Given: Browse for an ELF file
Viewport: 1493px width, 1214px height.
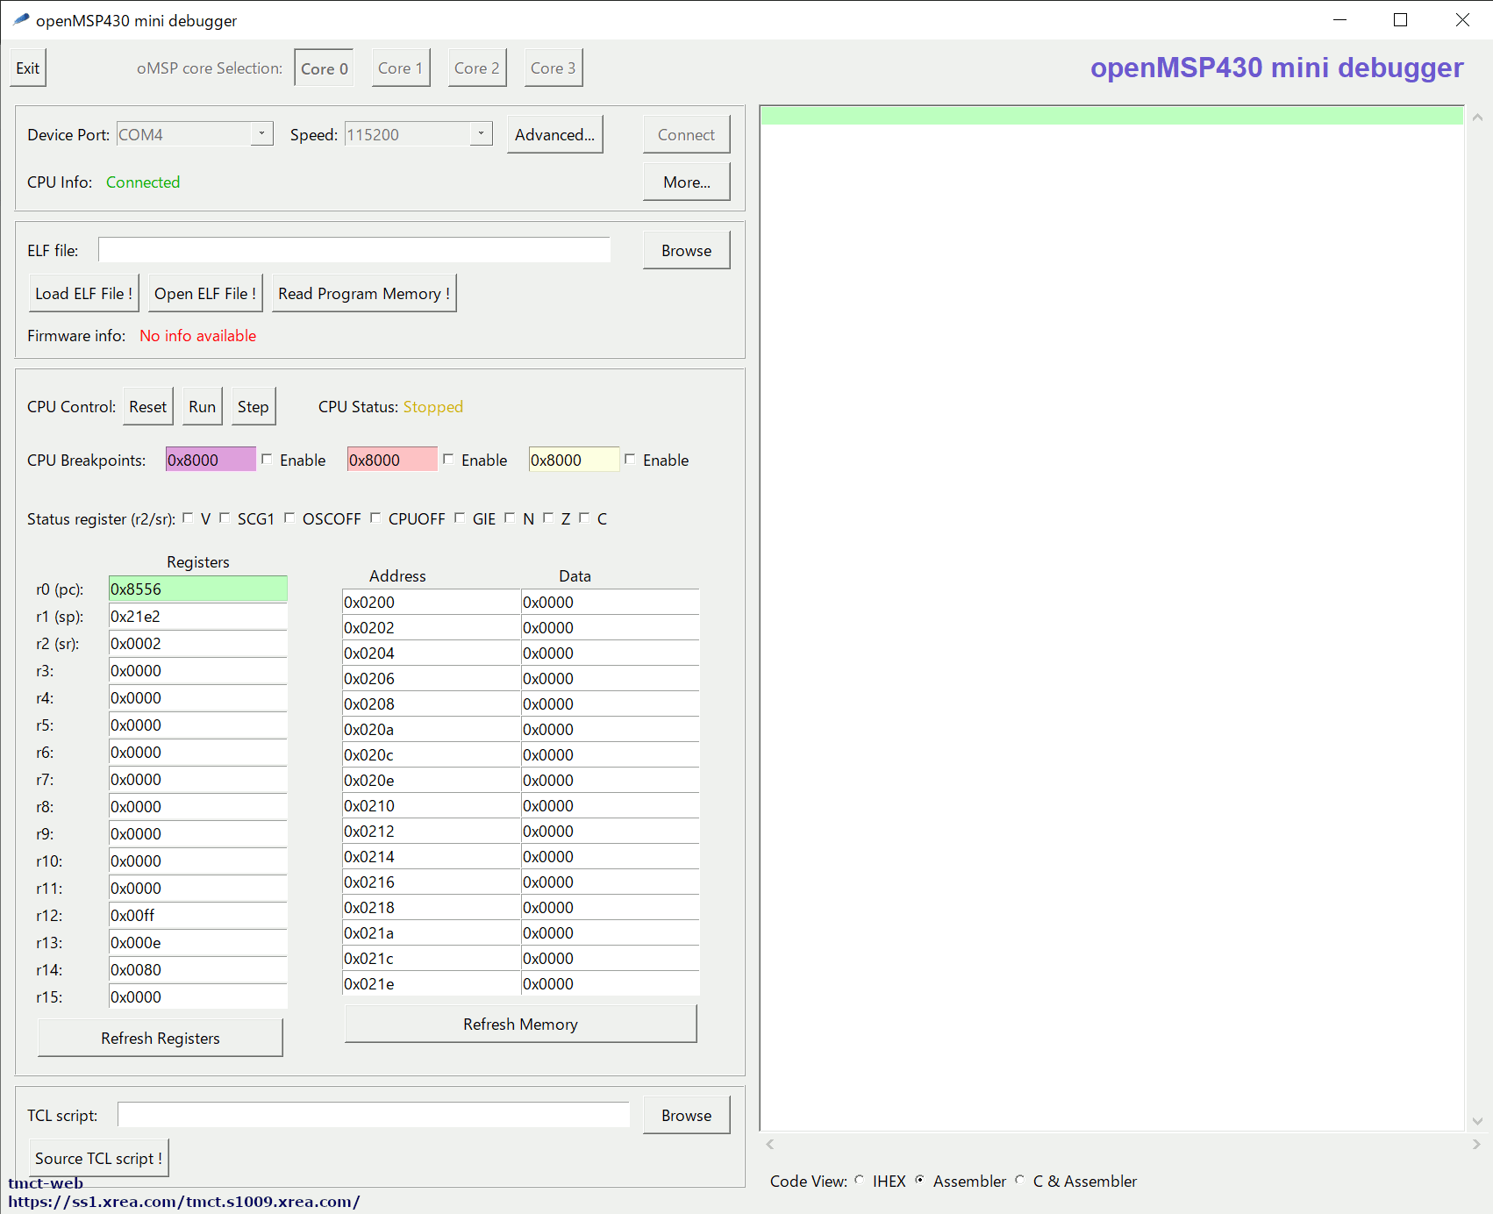Looking at the screenshot, I should coord(687,250).
